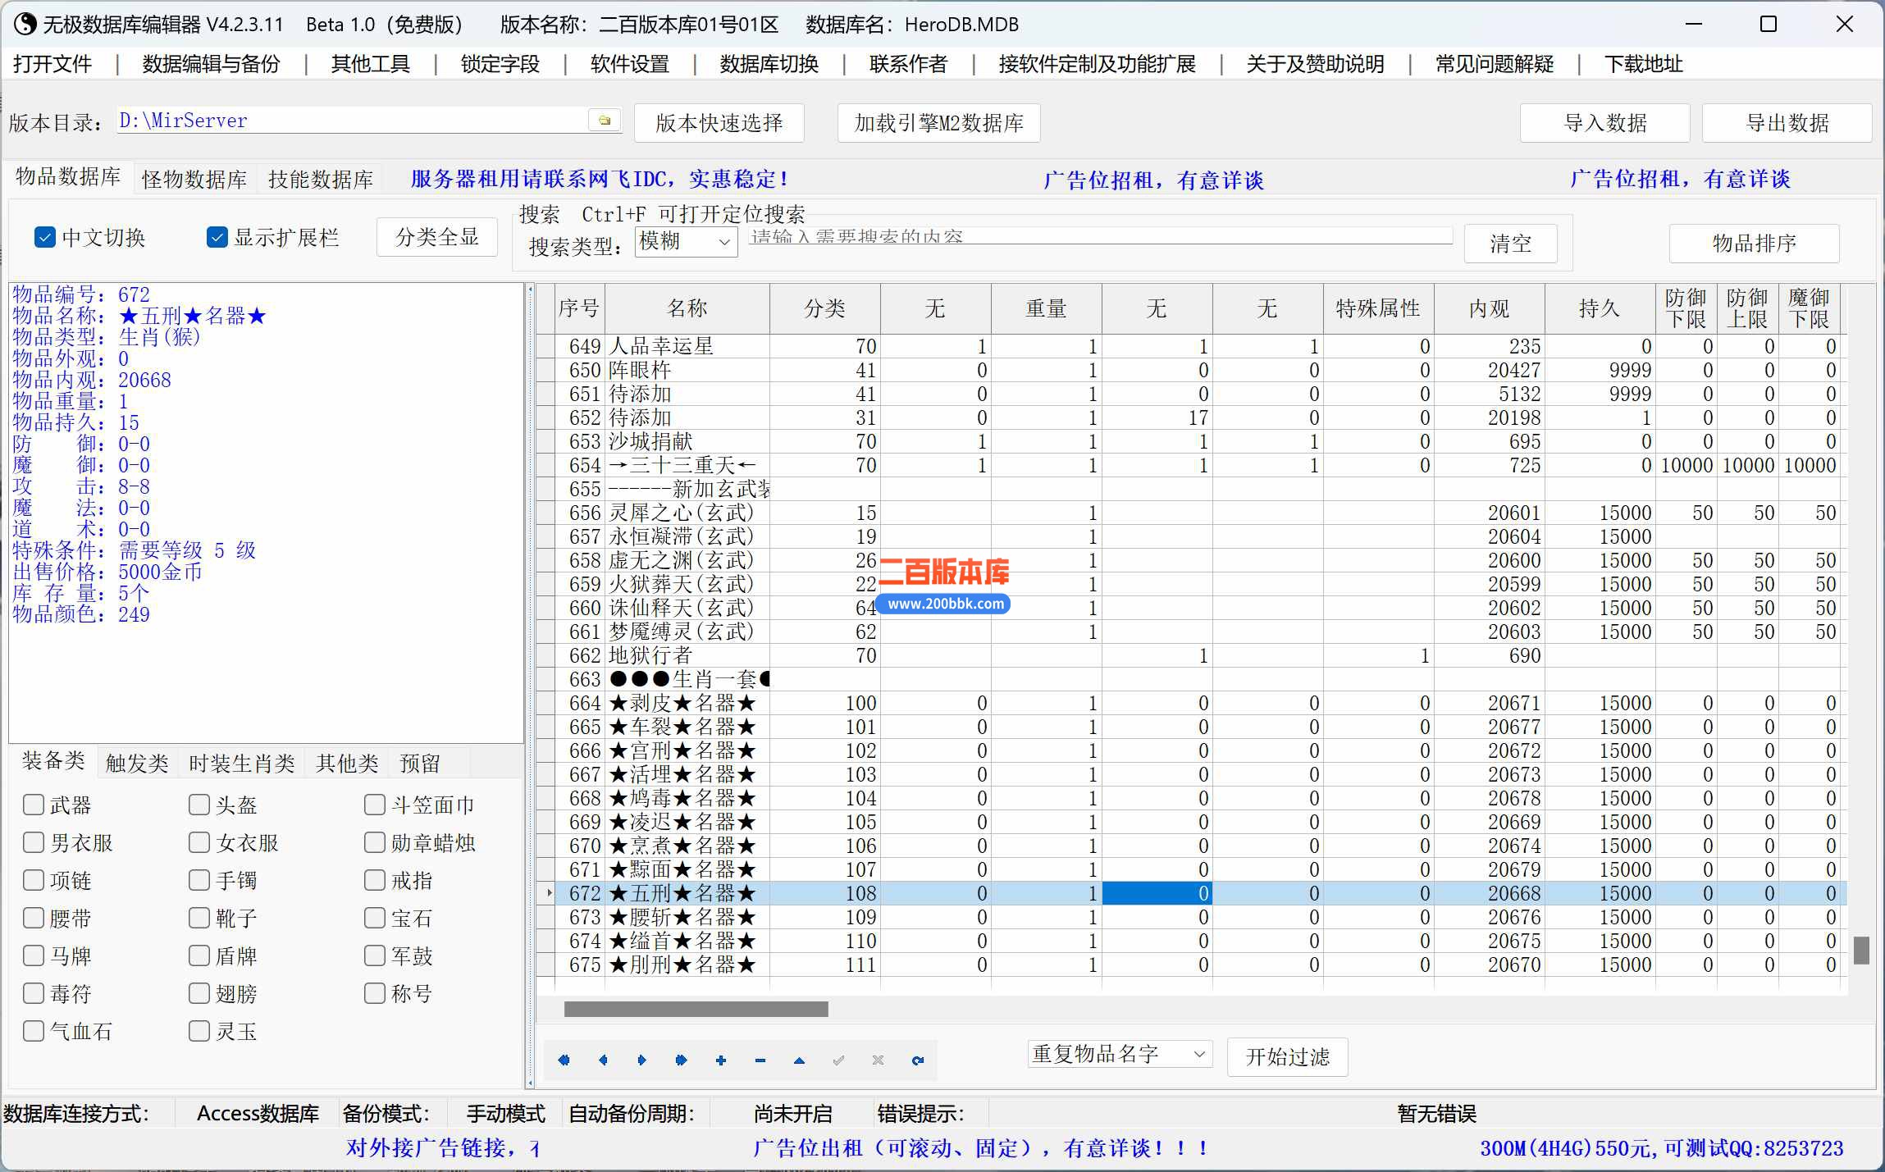The height and width of the screenshot is (1172, 1885).
Task: Tick the 翅膀 checkbox
Action: click(199, 993)
